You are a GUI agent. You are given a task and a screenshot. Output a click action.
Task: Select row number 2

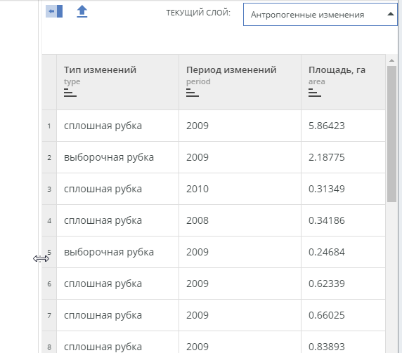tap(49, 157)
